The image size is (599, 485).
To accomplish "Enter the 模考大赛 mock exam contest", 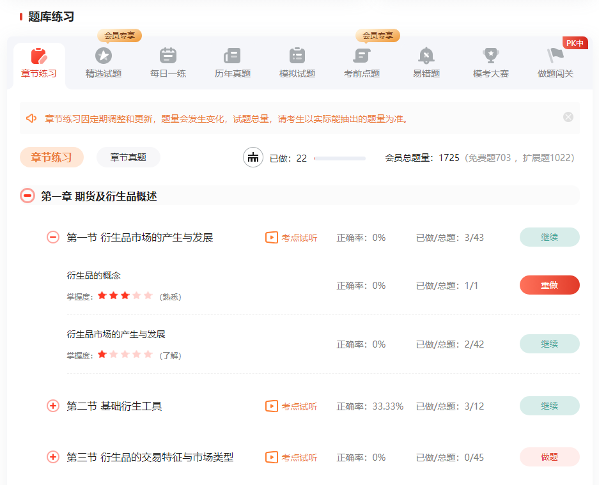I will coord(490,61).
